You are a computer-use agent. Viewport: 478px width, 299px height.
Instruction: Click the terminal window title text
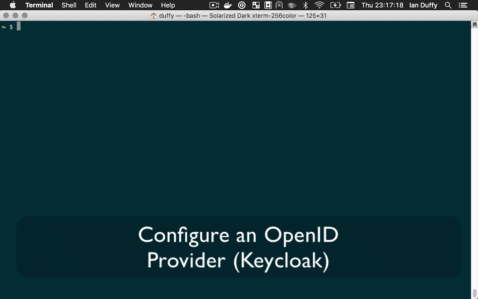[x=243, y=15]
